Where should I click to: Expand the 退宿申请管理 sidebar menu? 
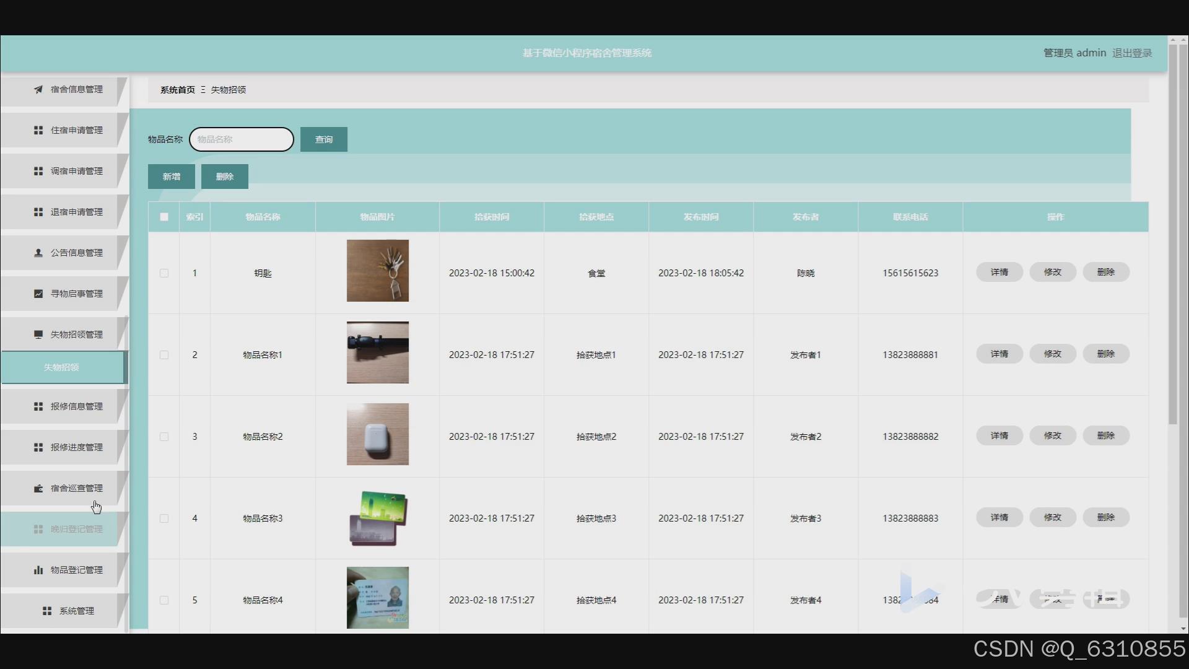click(x=77, y=212)
